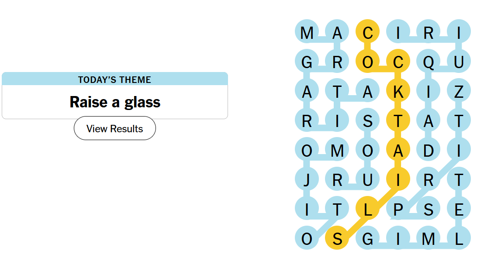Select the letter P tile
The height and width of the screenshot is (268, 477).
397,210
